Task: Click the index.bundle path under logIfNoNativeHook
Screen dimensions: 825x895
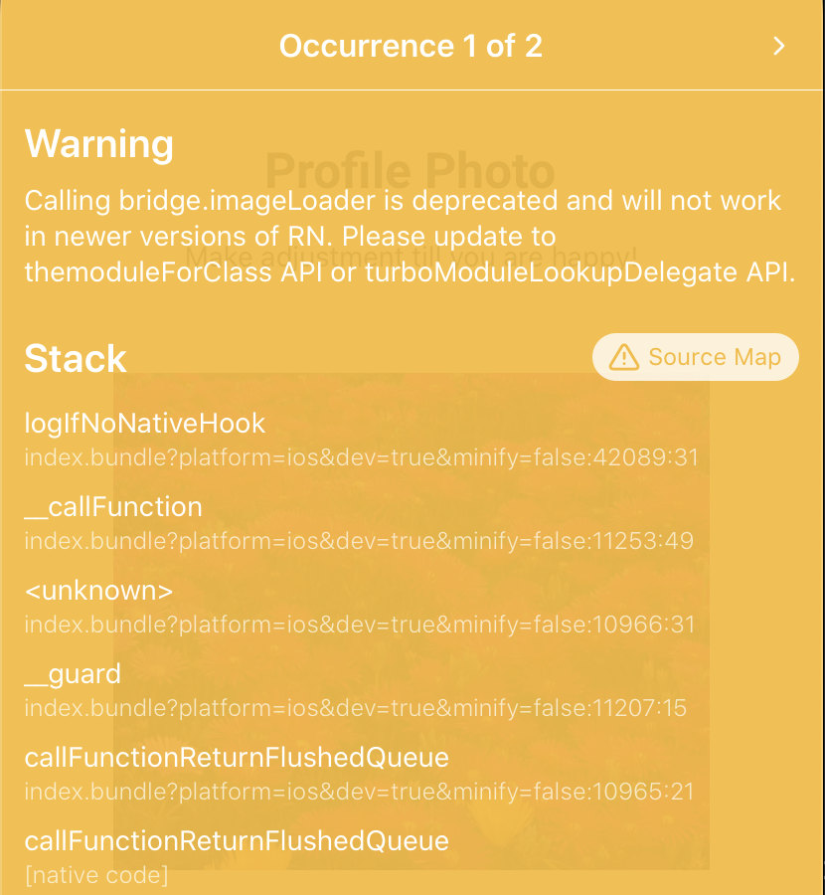Action: point(362,457)
